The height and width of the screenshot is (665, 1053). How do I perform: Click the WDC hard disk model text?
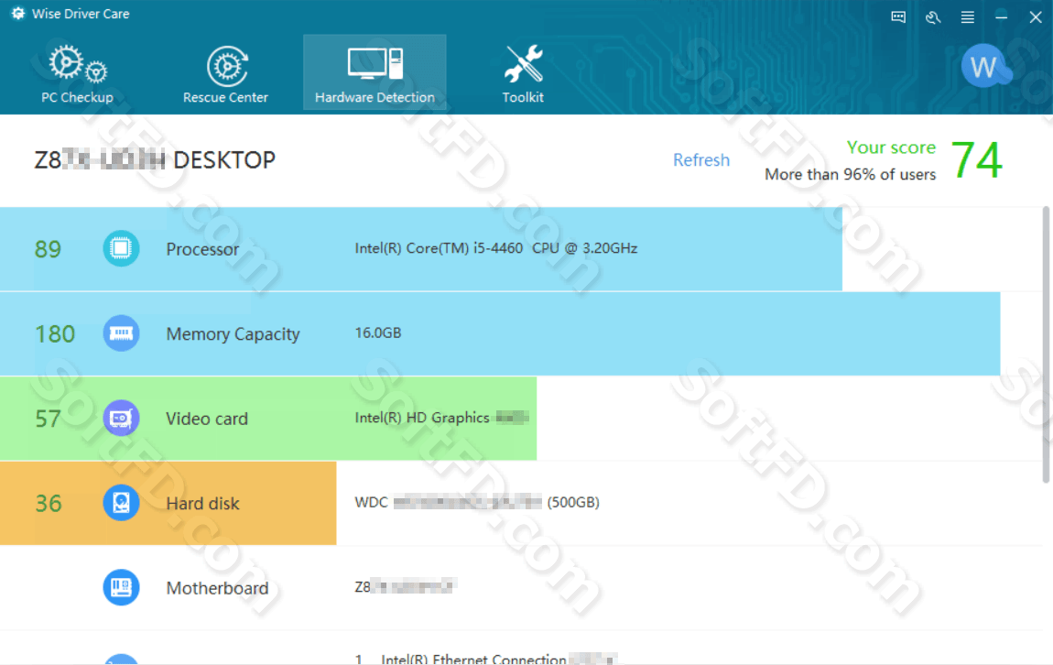click(x=477, y=503)
